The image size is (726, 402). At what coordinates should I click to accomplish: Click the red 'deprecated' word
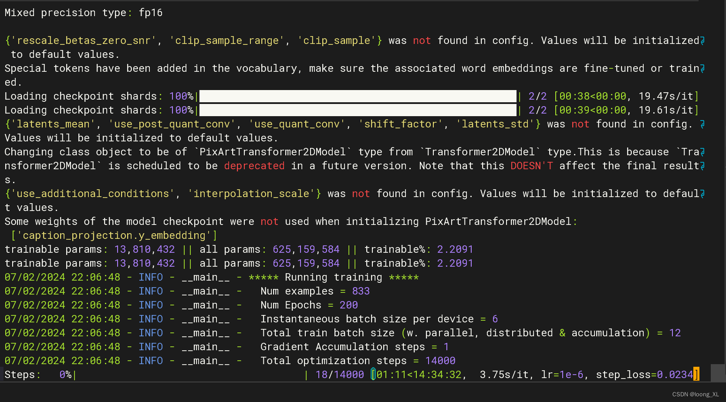(x=254, y=166)
